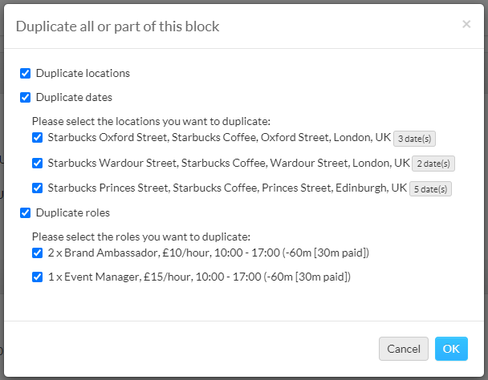Viewport: 488px width, 380px height.
Task: Click the Duplicate locations label text
Action: click(83, 74)
